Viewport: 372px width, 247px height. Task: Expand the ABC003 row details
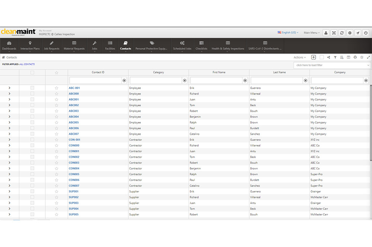pos(9,111)
